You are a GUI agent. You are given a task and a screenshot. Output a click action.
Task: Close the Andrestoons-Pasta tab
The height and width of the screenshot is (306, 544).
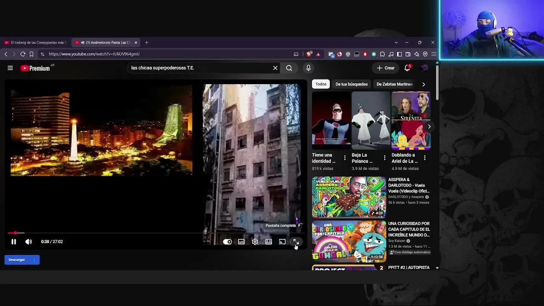[x=136, y=42]
